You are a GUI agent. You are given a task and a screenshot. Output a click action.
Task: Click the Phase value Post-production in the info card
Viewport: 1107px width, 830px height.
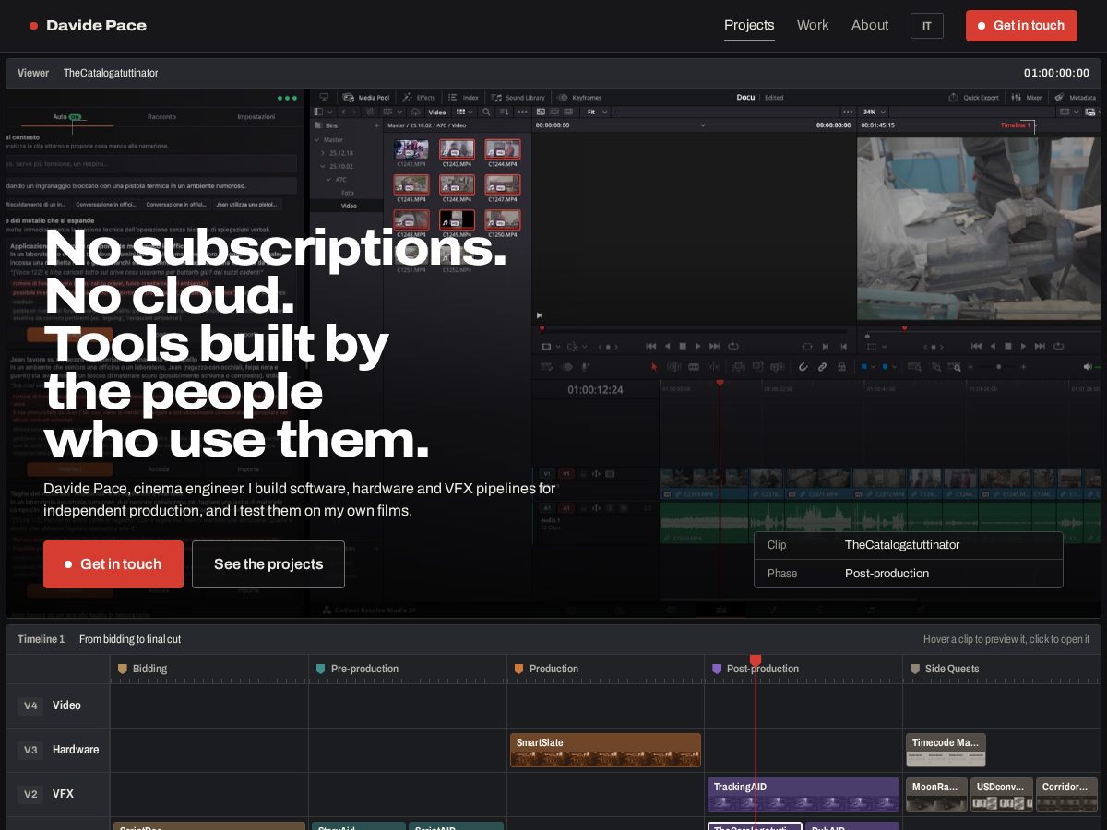pos(887,574)
